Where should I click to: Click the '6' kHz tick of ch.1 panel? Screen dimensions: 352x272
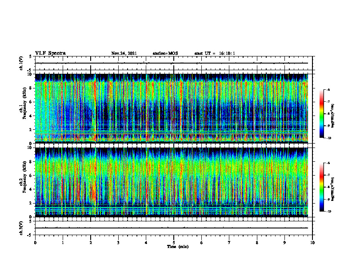tap(31, 102)
